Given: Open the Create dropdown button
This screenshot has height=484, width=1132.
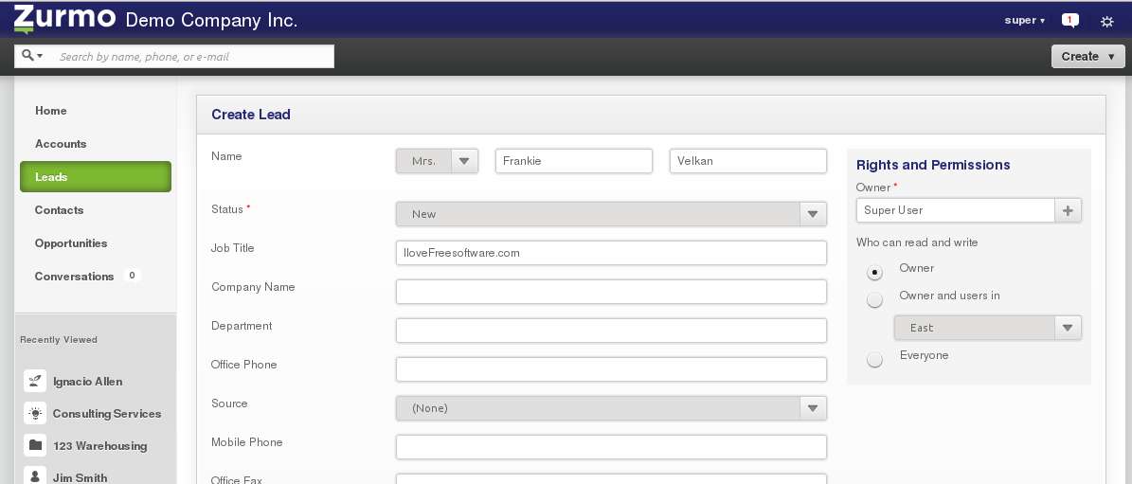Looking at the screenshot, I should pyautogui.click(x=1088, y=56).
